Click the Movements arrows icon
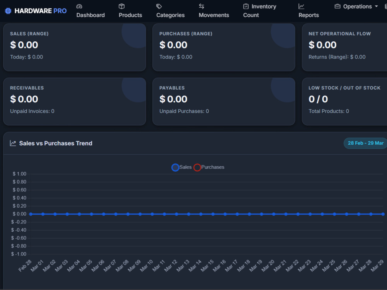 [202, 7]
